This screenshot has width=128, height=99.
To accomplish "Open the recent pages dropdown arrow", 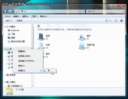I will [x=13, y=11].
